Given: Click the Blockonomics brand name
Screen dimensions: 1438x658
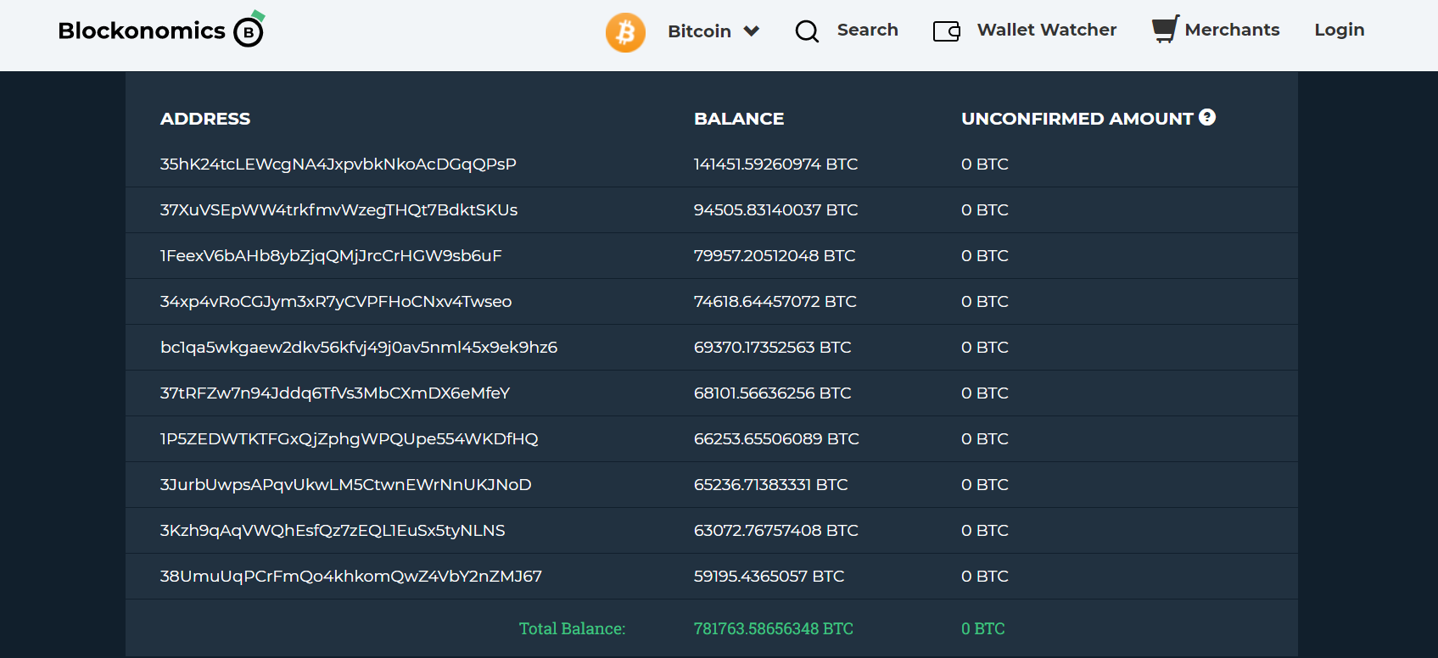Looking at the screenshot, I should click(142, 31).
